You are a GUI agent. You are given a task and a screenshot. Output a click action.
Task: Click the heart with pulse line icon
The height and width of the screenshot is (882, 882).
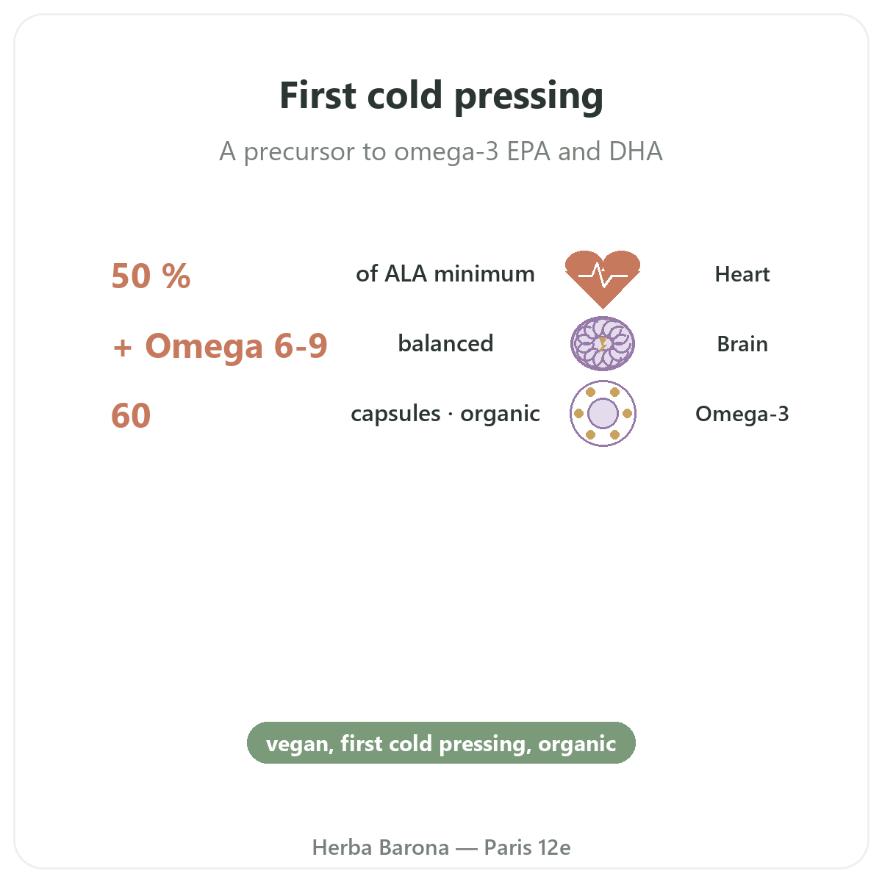(x=603, y=279)
